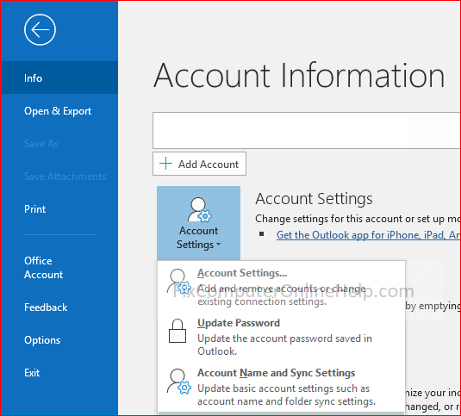Click the green plus icon on Add Account
461x416 pixels.
point(165,164)
